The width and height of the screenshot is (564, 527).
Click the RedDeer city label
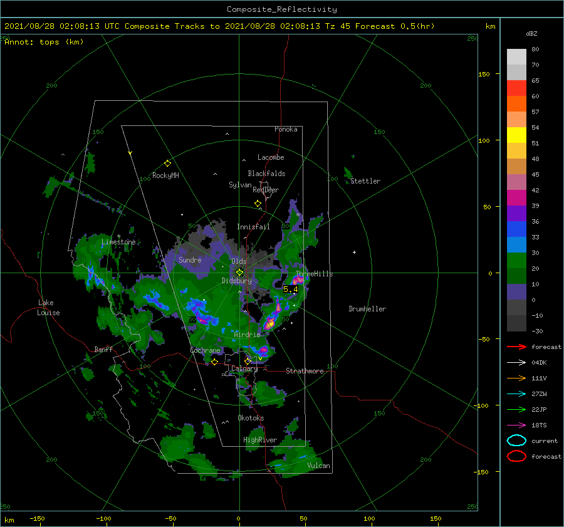point(266,190)
